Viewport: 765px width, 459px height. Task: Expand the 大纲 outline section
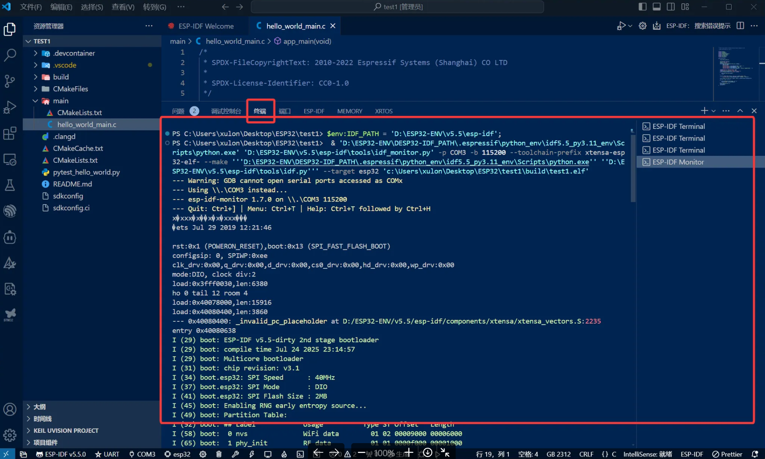(40, 407)
